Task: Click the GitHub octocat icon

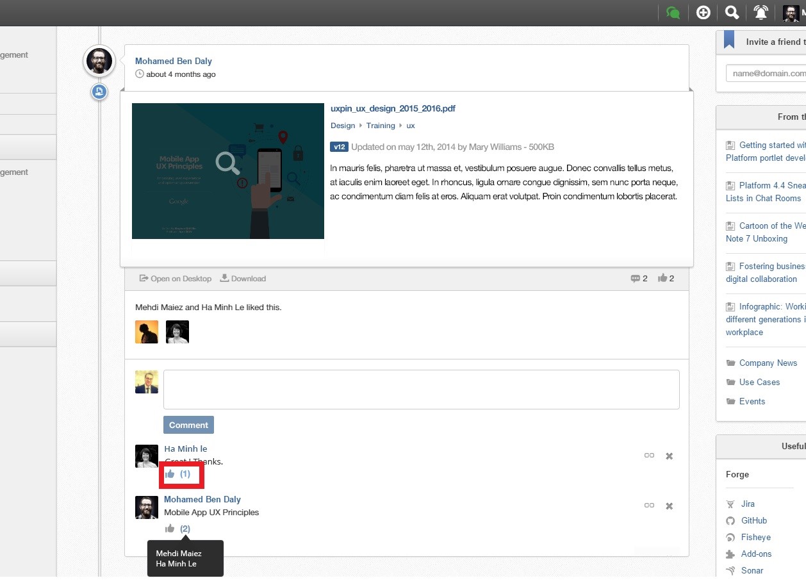Action: click(730, 521)
